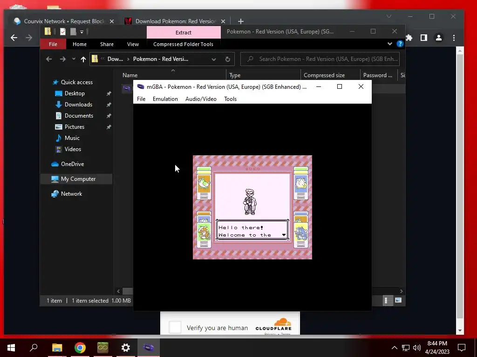477x357 pixels.
Task: Go forward in File Explorer navigation
Action: click(63, 59)
